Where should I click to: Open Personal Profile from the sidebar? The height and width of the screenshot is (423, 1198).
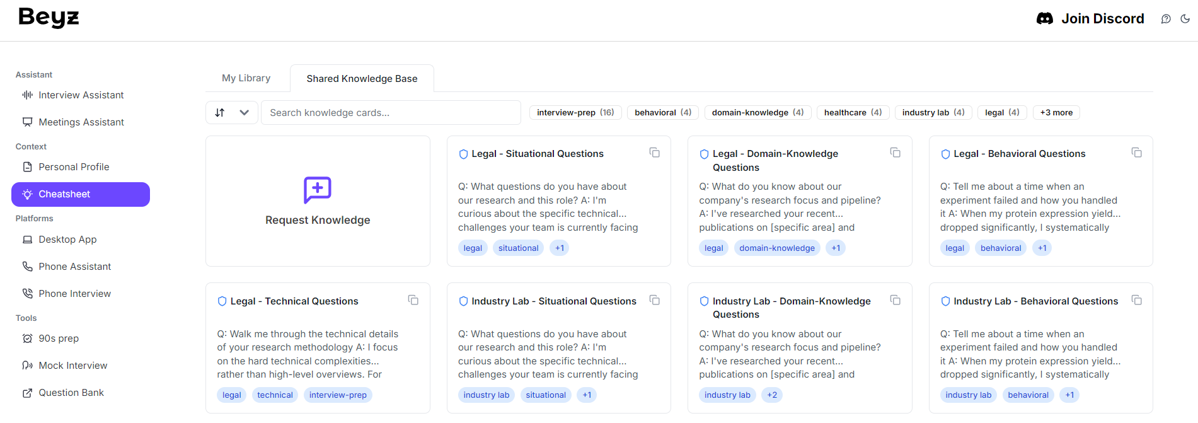tap(74, 167)
